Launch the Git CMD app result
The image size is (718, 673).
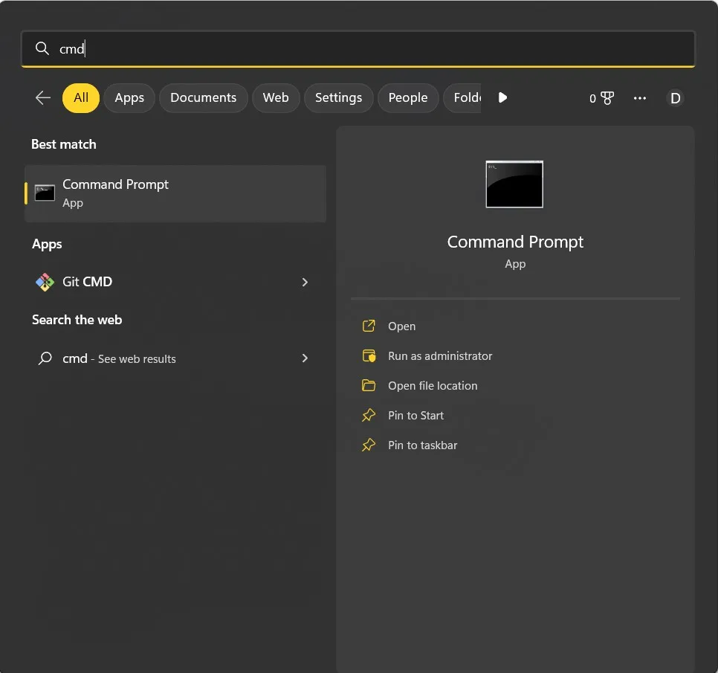point(175,282)
